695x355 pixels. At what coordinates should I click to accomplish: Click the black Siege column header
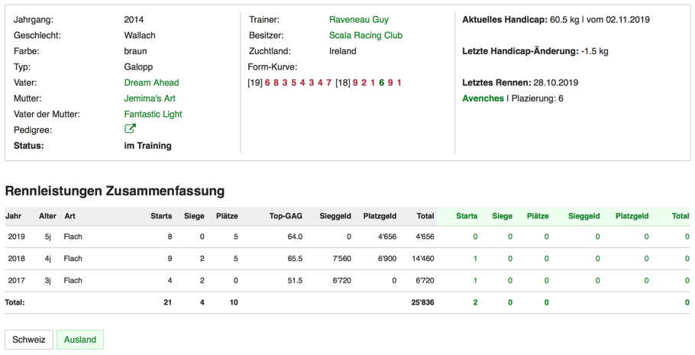pyautogui.click(x=194, y=216)
